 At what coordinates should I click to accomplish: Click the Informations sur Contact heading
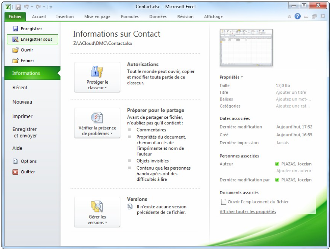pyautogui.click(x=117, y=34)
